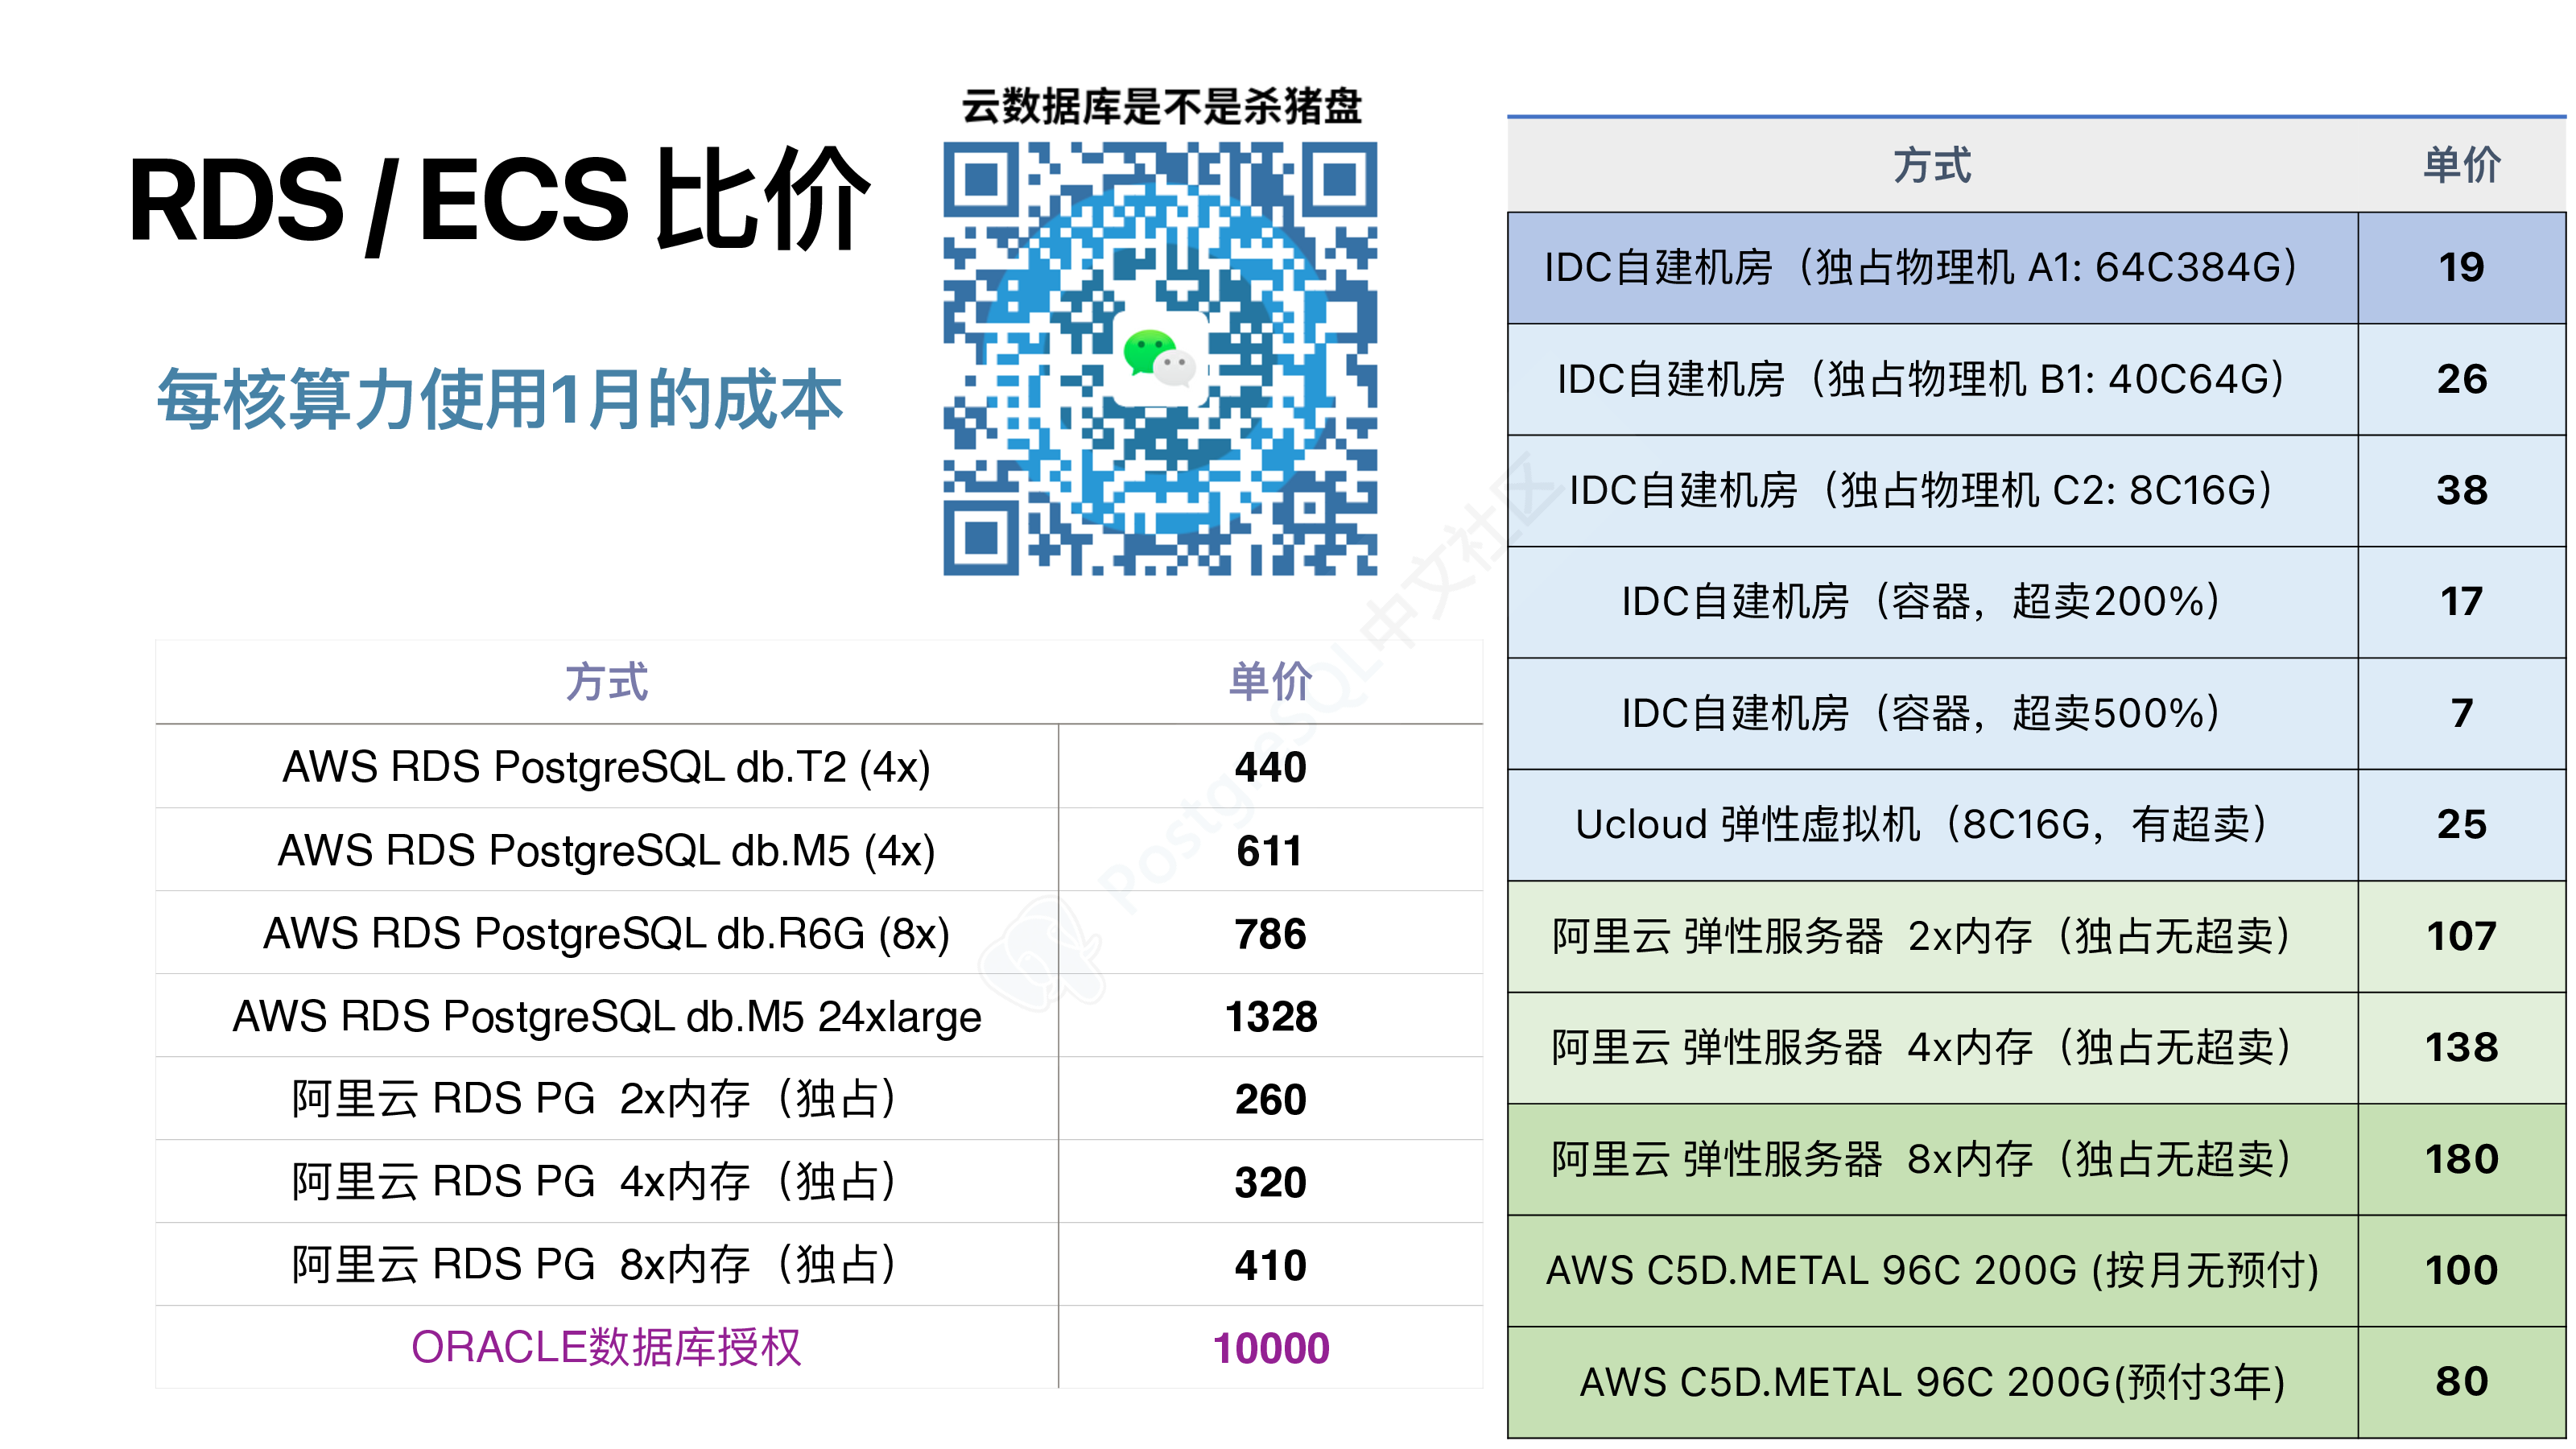Click the right table '单价' header
Screen dimensions: 2576x1449
2461,165
